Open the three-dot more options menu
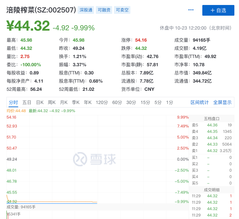Viewport: 239px width, 219px height. click(191, 10)
